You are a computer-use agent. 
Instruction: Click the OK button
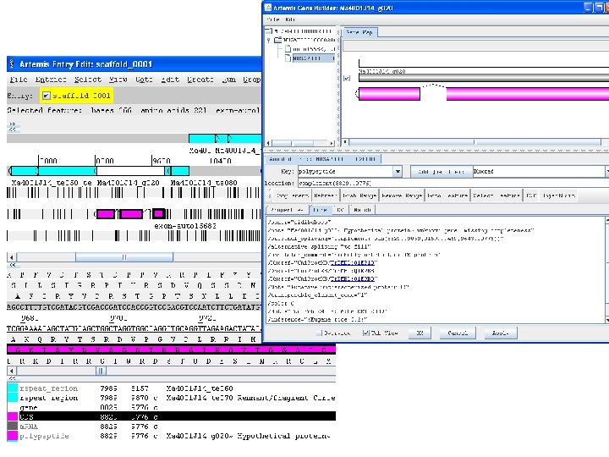(x=420, y=333)
